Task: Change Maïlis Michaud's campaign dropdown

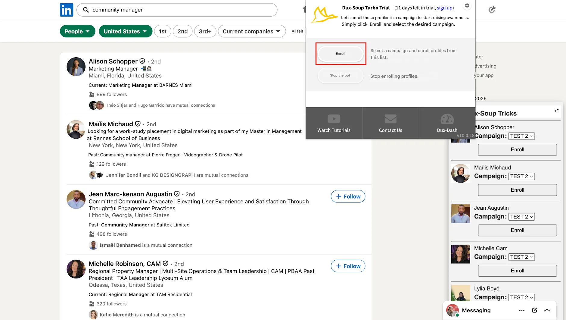Action: click(521, 176)
